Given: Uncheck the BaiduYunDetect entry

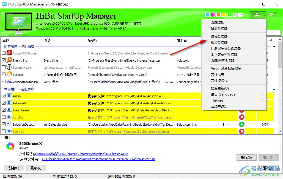Looking at the screenshot, I should (4, 124).
